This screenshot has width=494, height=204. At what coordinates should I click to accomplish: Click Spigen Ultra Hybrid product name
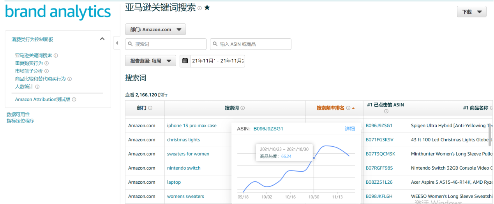452,126
